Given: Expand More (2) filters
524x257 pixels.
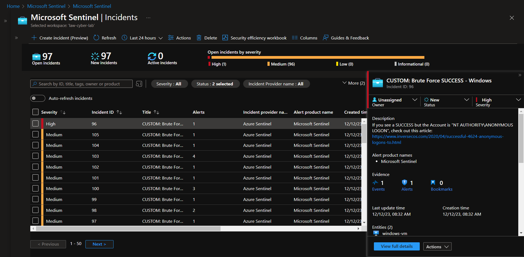Looking at the screenshot, I should [x=353, y=83].
